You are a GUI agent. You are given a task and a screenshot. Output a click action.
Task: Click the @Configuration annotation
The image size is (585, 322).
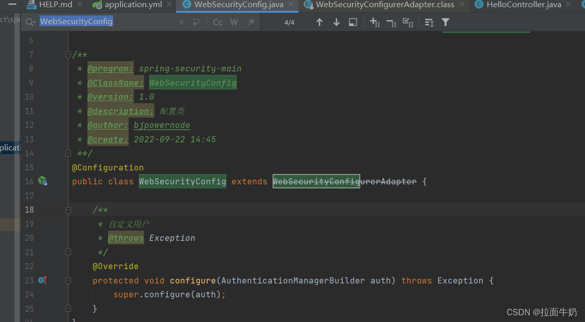coord(108,167)
